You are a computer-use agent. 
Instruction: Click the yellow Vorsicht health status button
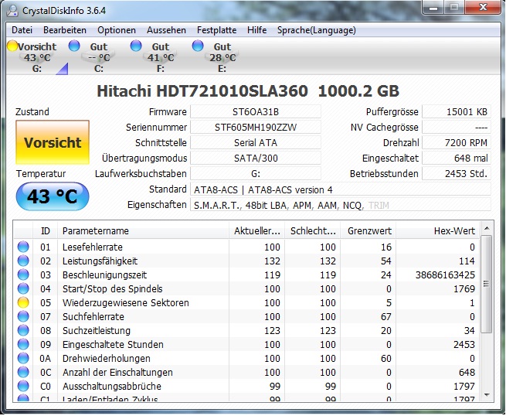click(x=53, y=142)
